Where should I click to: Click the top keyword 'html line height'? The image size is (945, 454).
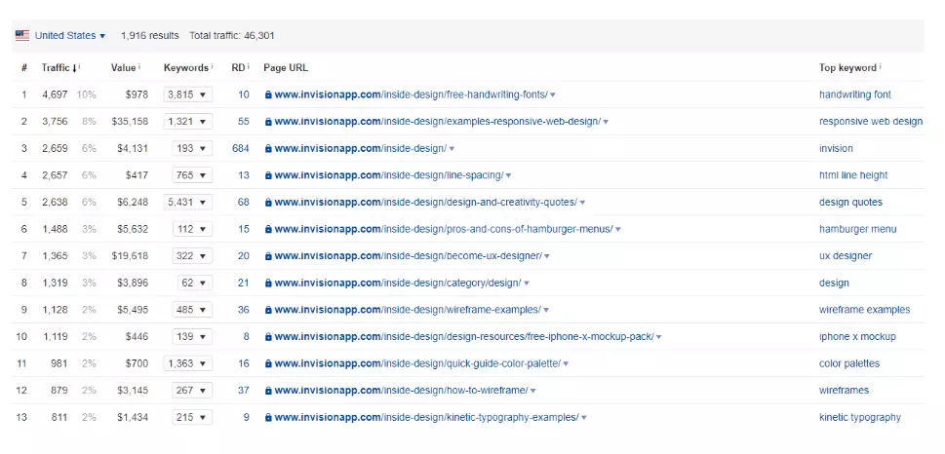click(852, 175)
